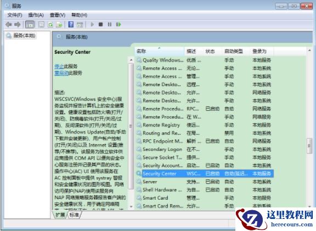This screenshot has width=316, height=231.
Task: Click the gear icon beside Routing and Re...
Action: click(x=139, y=133)
